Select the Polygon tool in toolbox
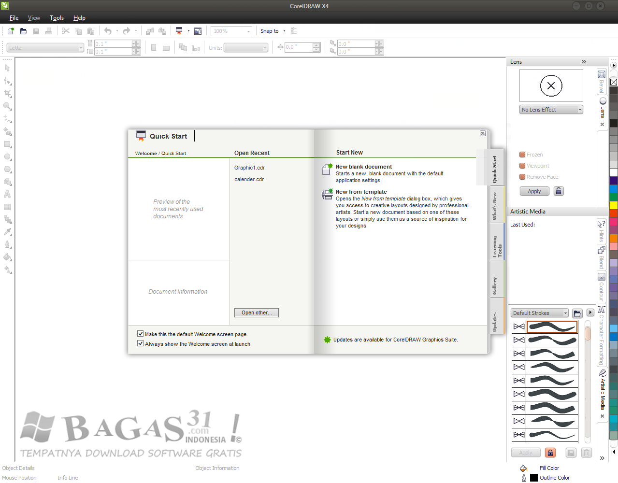The height and width of the screenshot is (483, 618). click(7, 169)
